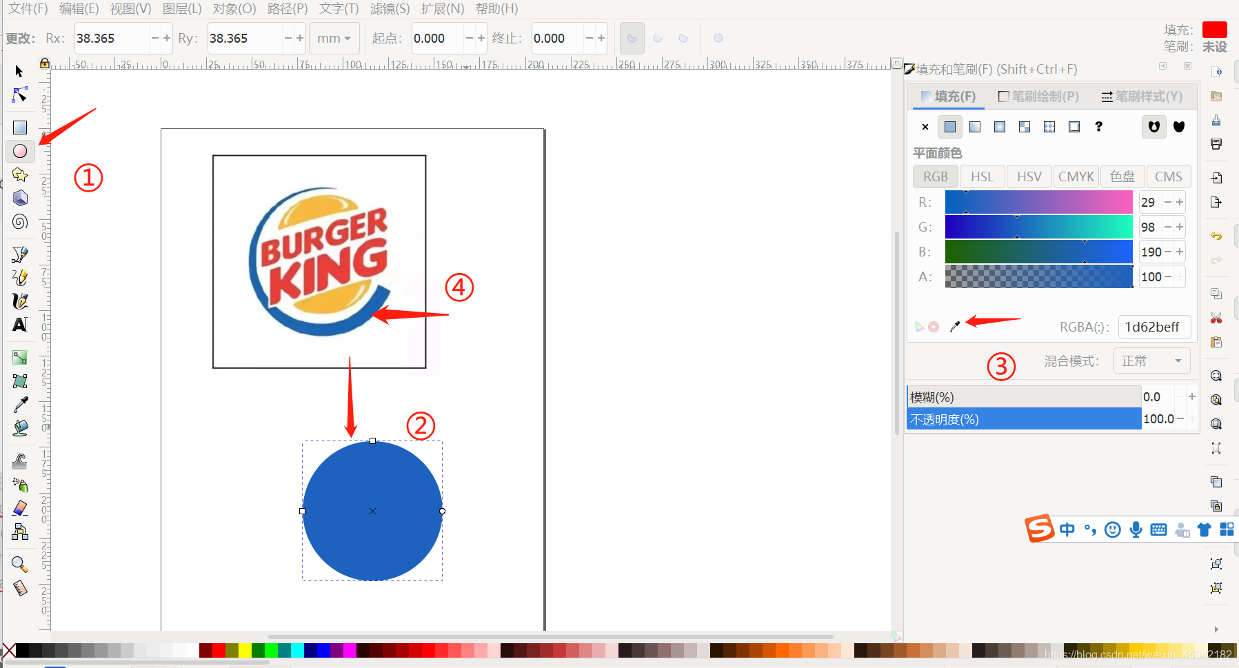Open the 文件(F) menu

point(28,9)
